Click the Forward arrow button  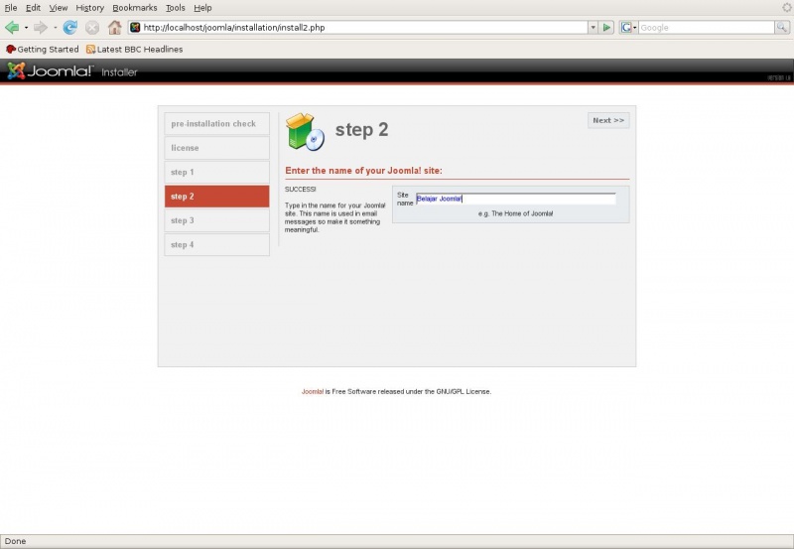(41, 28)
